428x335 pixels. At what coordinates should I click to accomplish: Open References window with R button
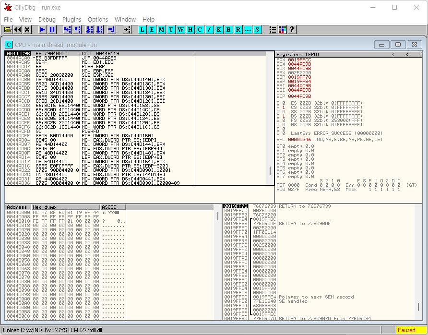238,29
